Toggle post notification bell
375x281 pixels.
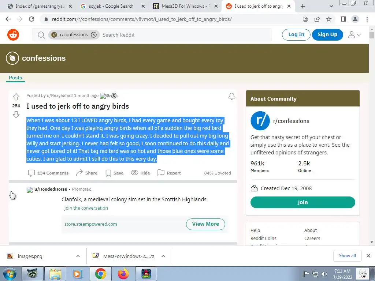click(231, 96)
